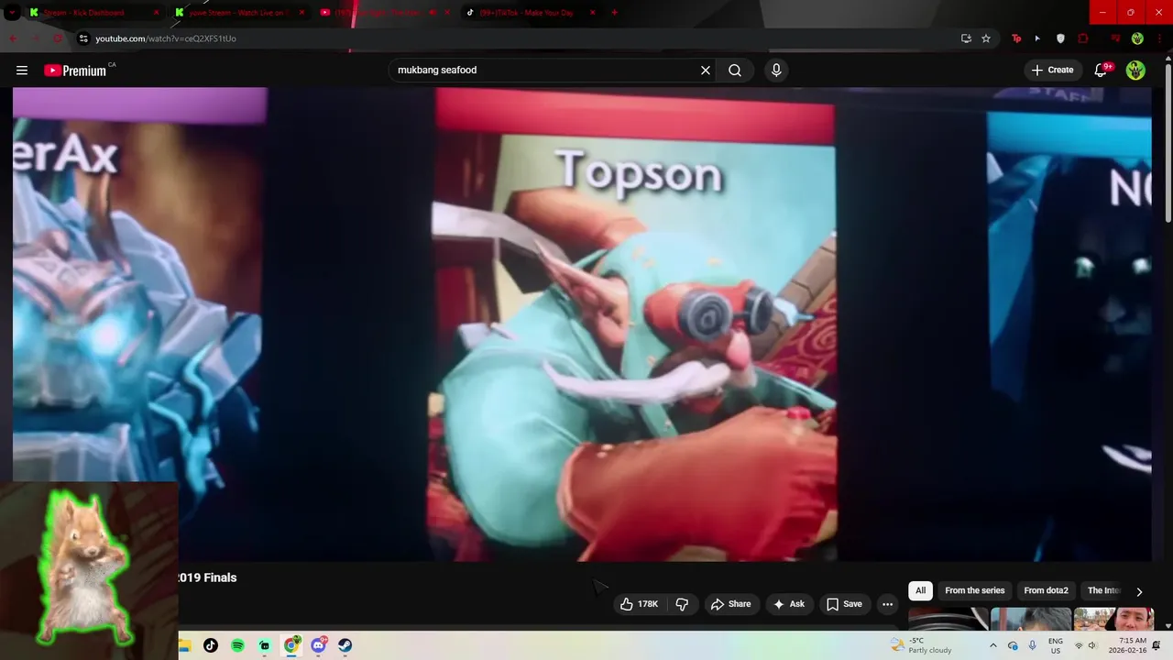Open TikTok from the taskbar
Screen dimensions: 1173x660
pyautogui.click(x=211, y=645)
